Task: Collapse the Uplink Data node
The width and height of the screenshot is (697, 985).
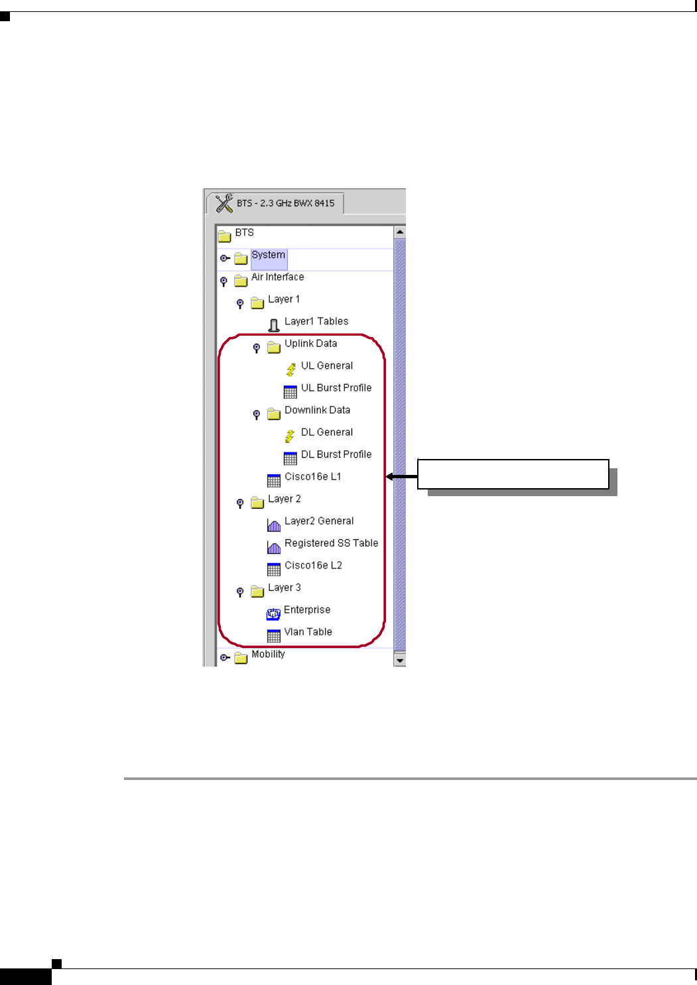Action: (x=257, y=348)
